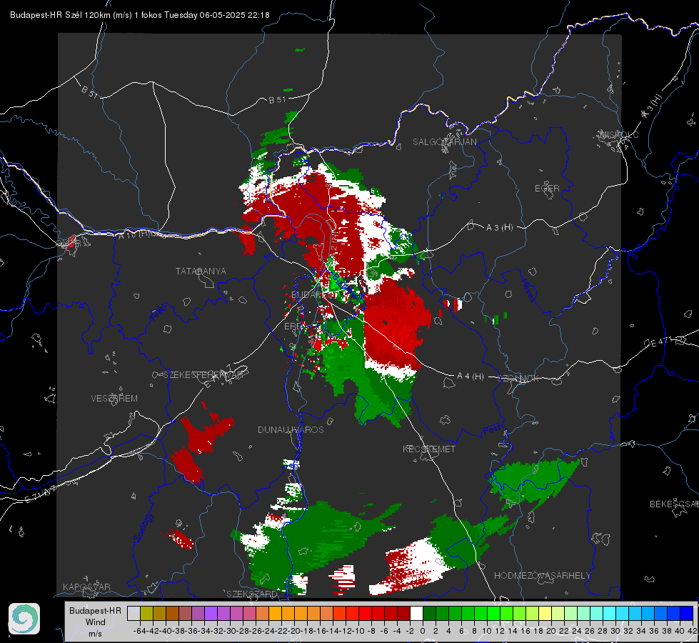Viewport: 699px width, 643px height.
Task: Pick the dark red swatch between -4 and -2
Action: [403, 614]
